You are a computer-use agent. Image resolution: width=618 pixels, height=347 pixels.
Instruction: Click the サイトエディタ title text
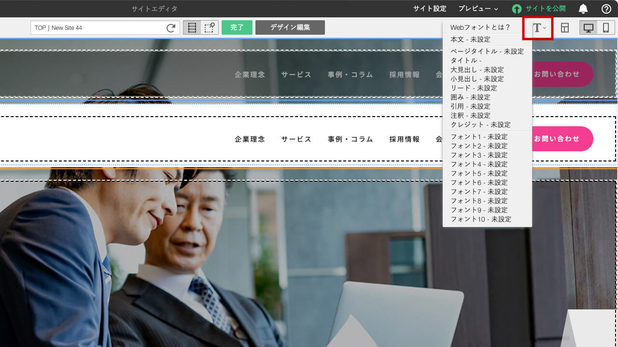(154, 9)
